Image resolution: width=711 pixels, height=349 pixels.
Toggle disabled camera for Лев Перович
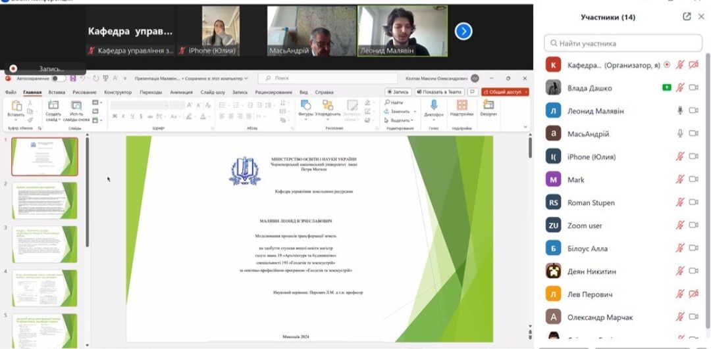pos(693,294)
